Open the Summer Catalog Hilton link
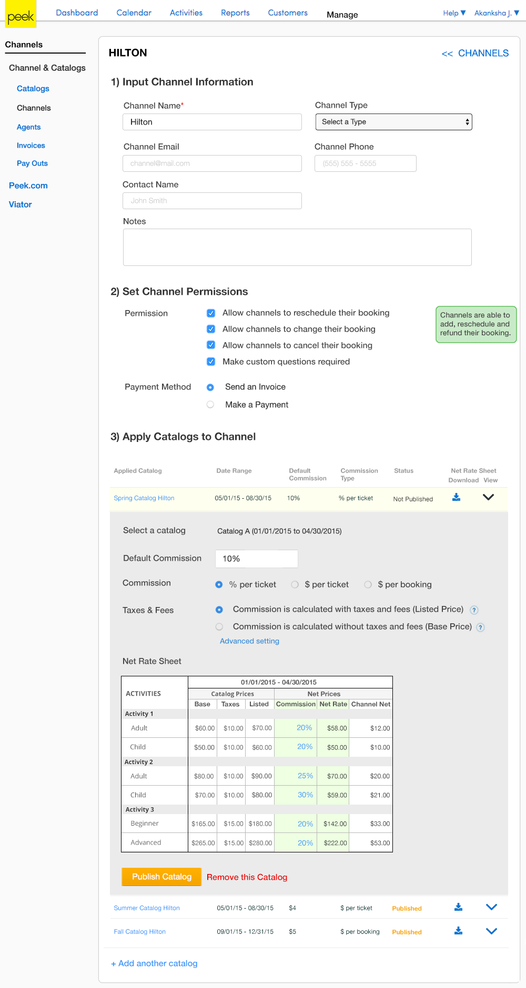The height and width of the screenshot is (988, 526). pyautogui.click(x=147, y=908)
